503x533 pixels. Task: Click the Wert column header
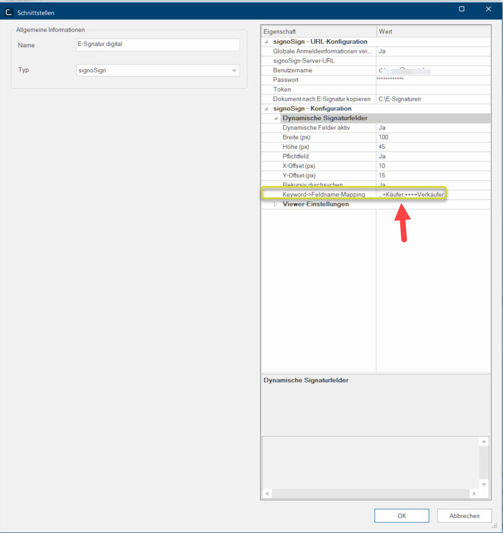tap(433, 31)
